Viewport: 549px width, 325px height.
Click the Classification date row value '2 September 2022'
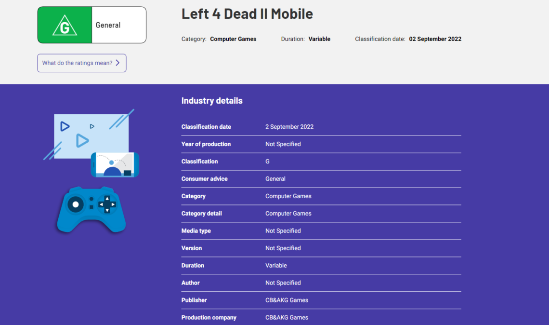pos(289,126)
